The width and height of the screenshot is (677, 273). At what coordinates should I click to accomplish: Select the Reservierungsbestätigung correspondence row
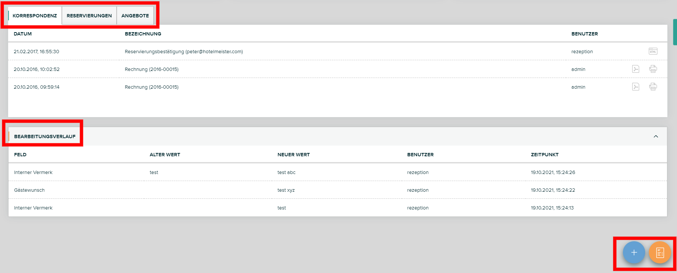184,51
